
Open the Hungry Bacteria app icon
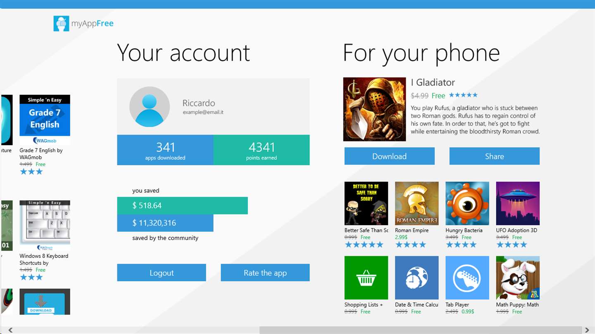click(x=467, y=203)
